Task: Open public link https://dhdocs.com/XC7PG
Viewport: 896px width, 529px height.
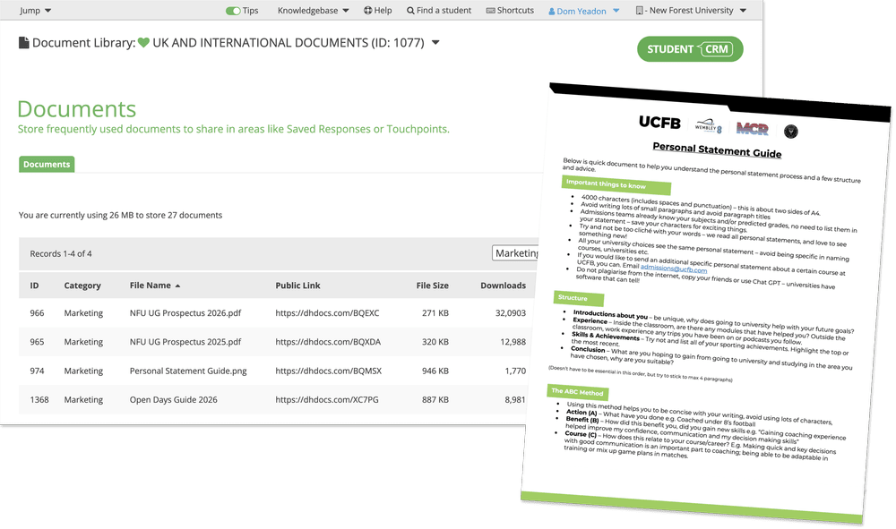Action: [x=327, y=399]
